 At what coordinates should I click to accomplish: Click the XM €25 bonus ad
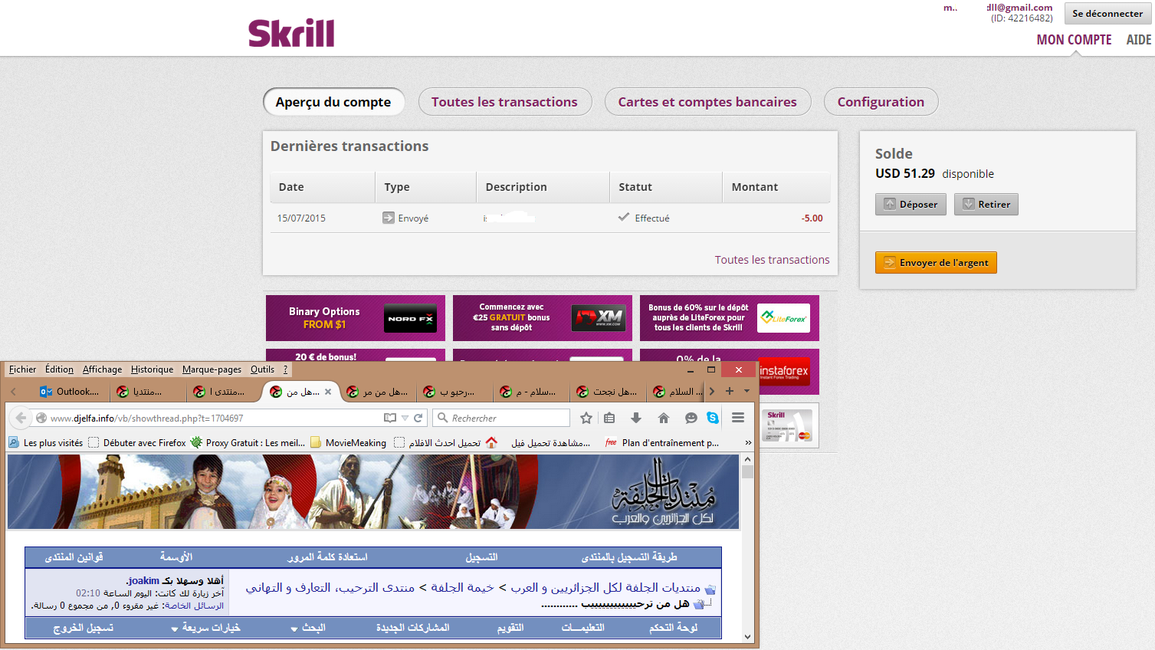543,318
